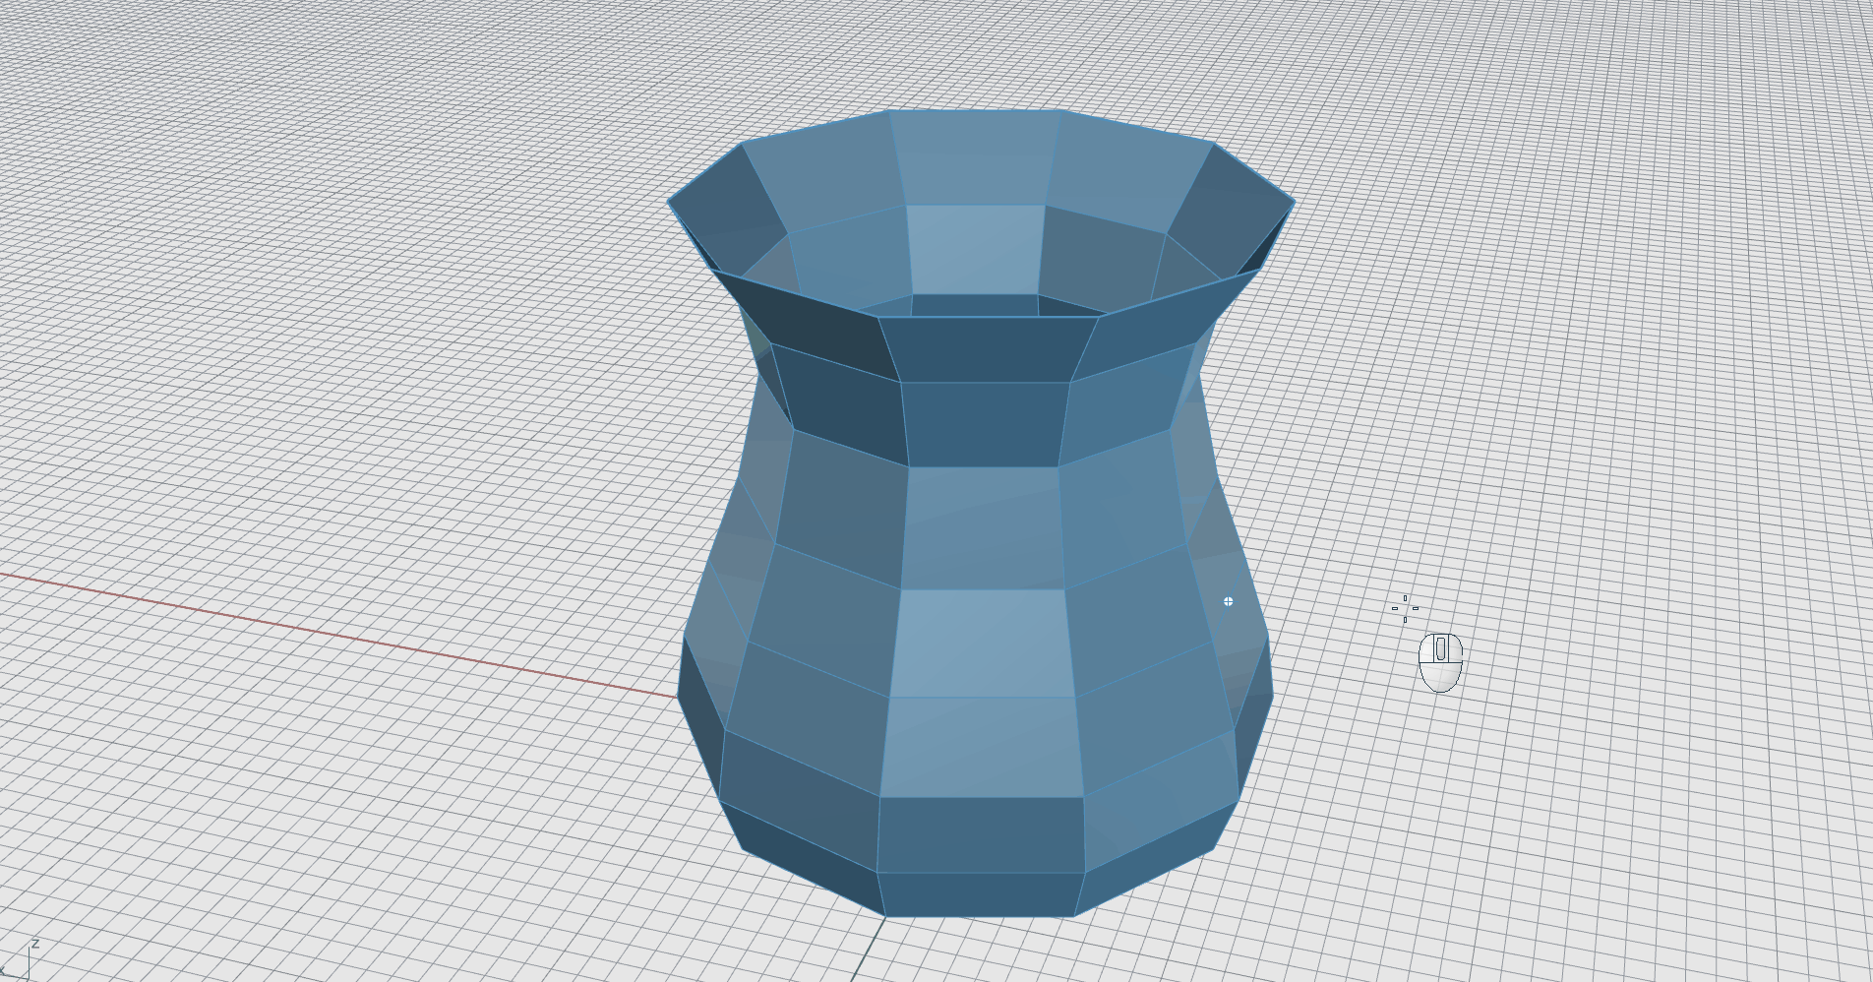Click the mouse icon on the grid

point(1440,662)
